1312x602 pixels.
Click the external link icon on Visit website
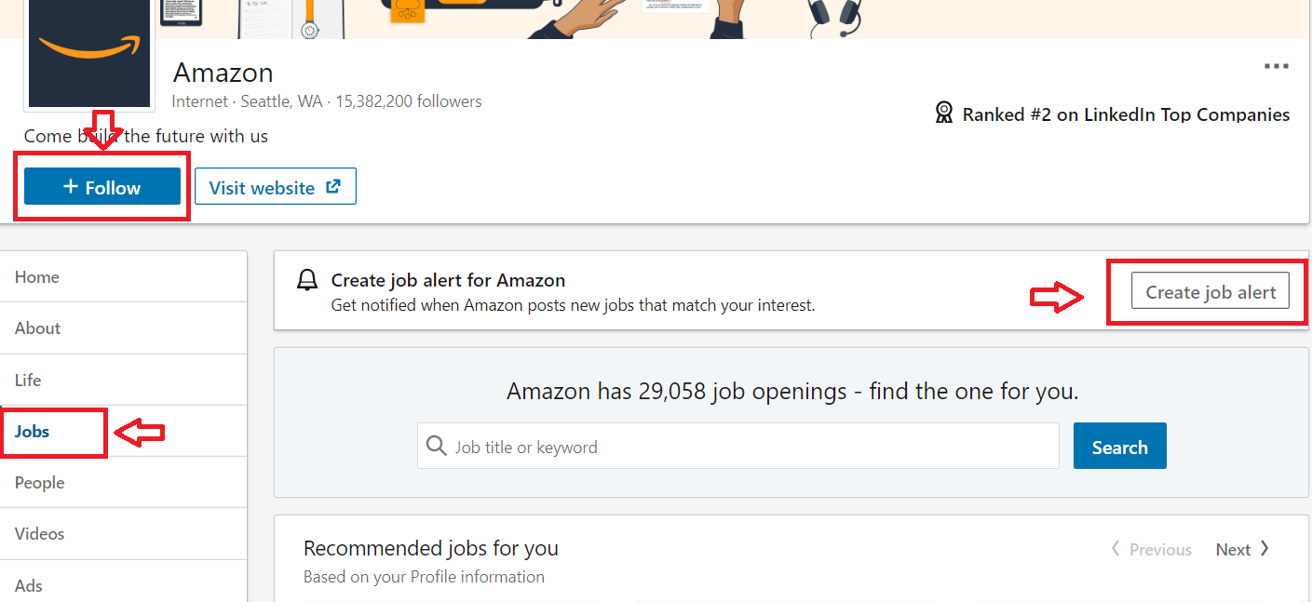pos(333,187)
